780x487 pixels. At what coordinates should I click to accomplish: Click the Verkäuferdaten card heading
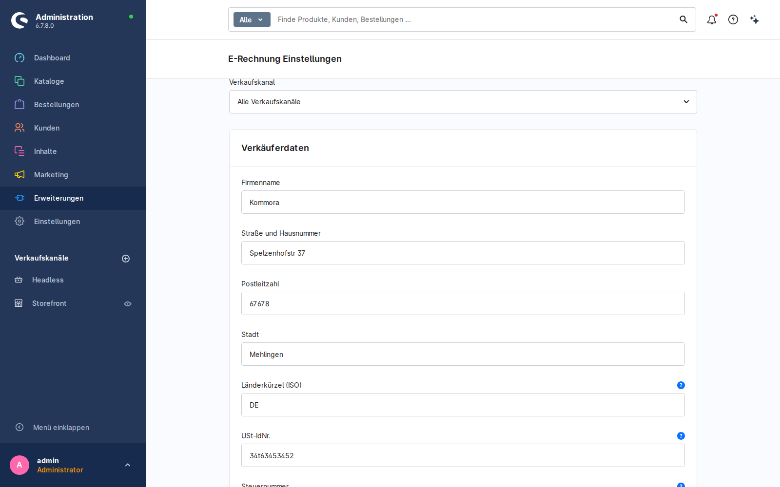(x=275, y=148)
